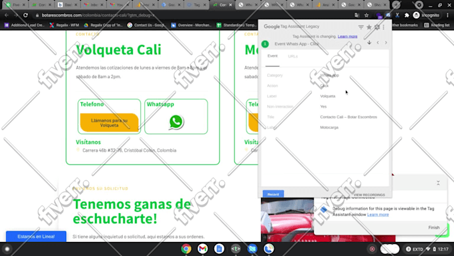
Task: Click the Label value Volqueta
Action: tap(327, 96)
